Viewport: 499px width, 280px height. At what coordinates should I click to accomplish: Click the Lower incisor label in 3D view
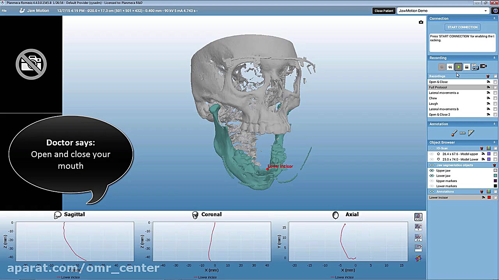coord(280,166)
